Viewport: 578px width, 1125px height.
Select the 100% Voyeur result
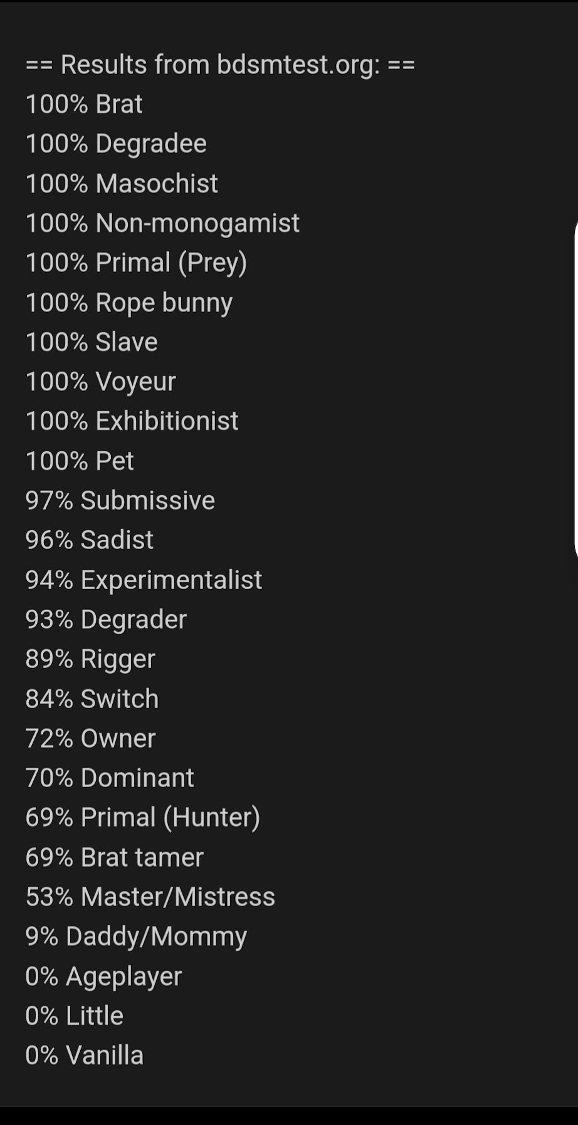(x=100, y=382)
